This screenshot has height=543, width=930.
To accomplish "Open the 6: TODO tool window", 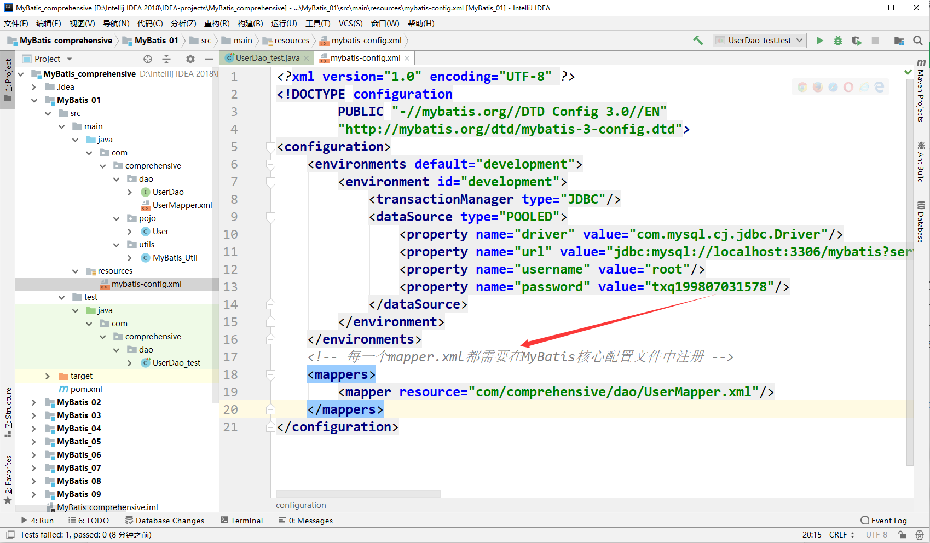I will 89,521.
